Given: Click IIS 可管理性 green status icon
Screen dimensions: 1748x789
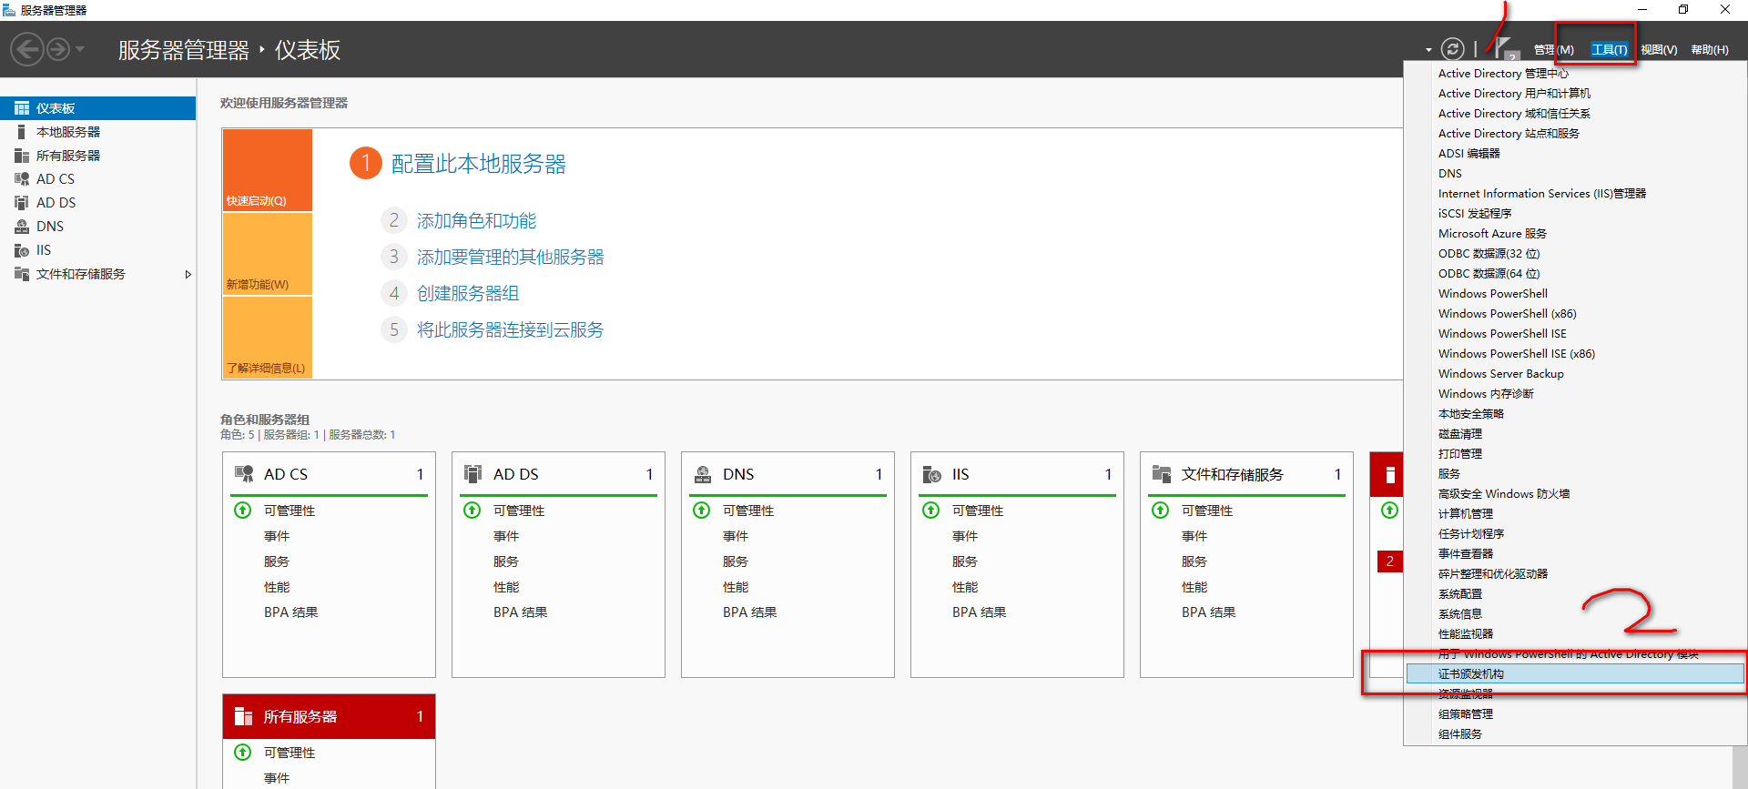Looking at the screenshot, I should pos(931,510).
